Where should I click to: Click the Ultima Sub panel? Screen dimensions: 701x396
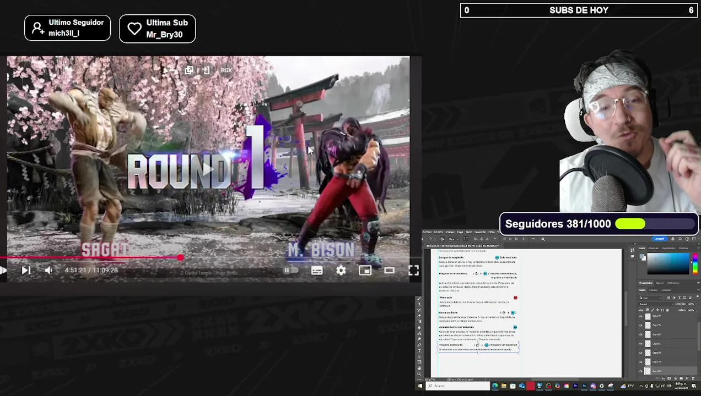pos(158,29)
